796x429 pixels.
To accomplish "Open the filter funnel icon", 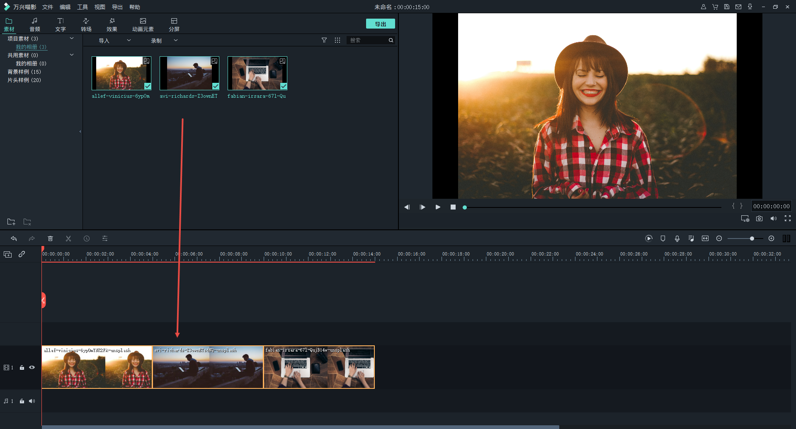I will pos(324,40).
